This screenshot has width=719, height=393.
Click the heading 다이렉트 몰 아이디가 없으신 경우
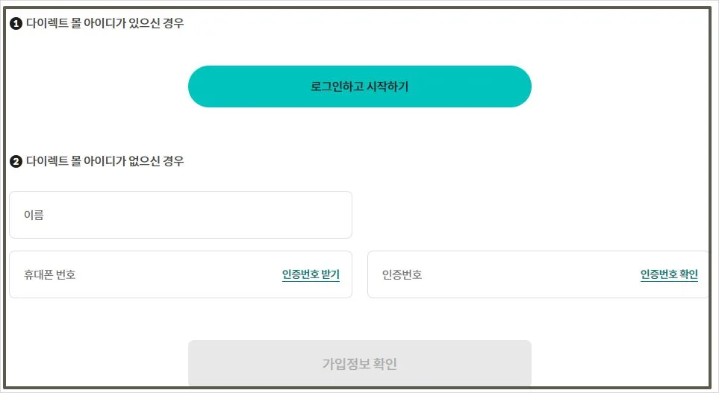(x=105, y=162)
